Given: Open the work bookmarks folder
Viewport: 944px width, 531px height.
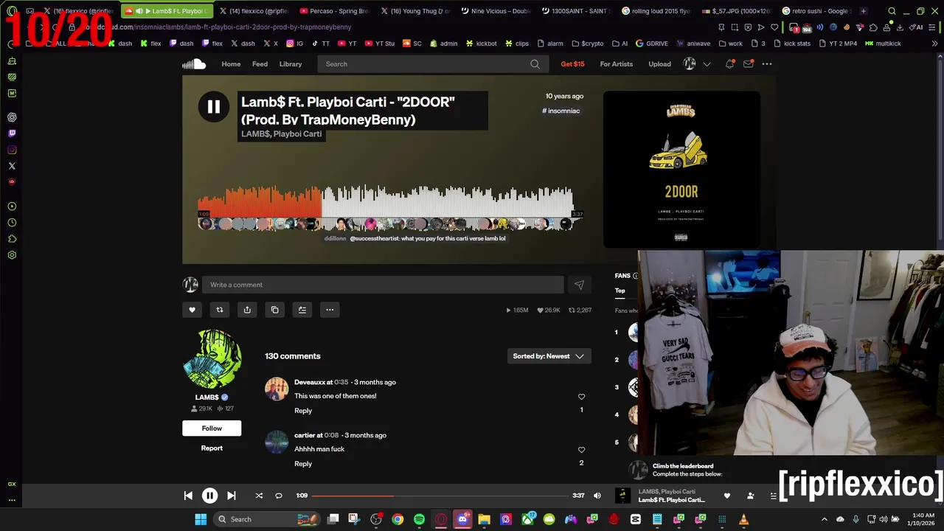Looking at the screenshot, I should (730, 44).
